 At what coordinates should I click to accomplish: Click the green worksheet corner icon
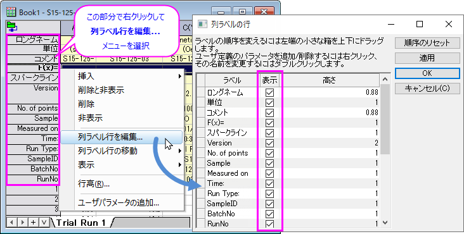click(12, 27)
